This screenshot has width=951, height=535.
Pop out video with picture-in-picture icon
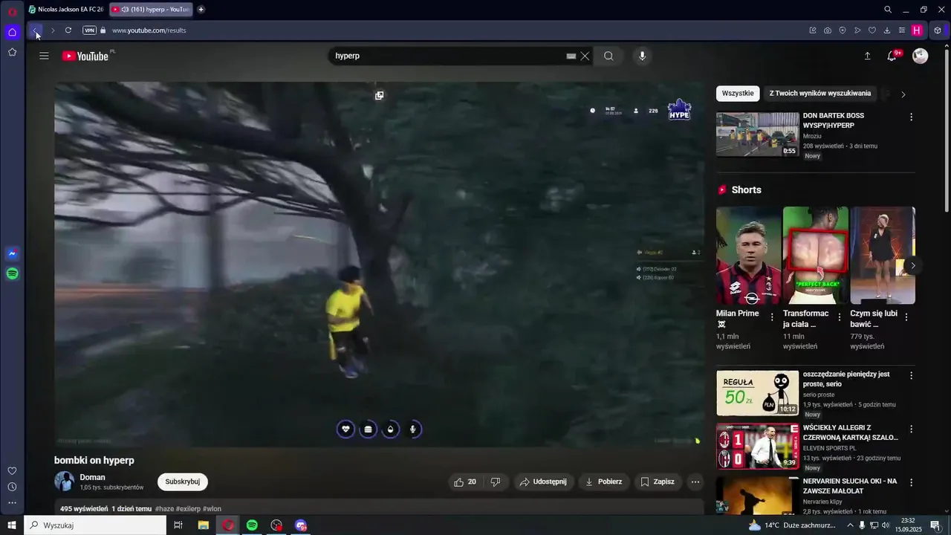tap(379, 95)
